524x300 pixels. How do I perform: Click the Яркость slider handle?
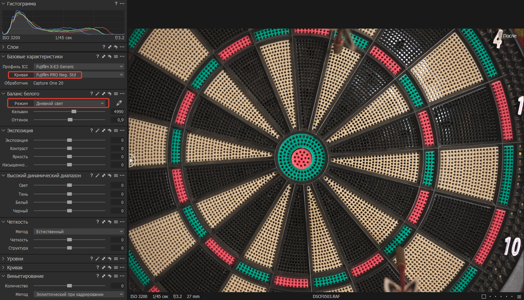click(69, 156)
